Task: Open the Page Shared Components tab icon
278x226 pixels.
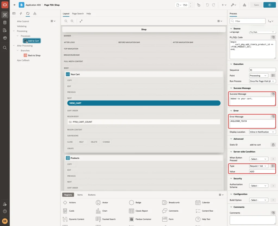Action: [35, 14]
